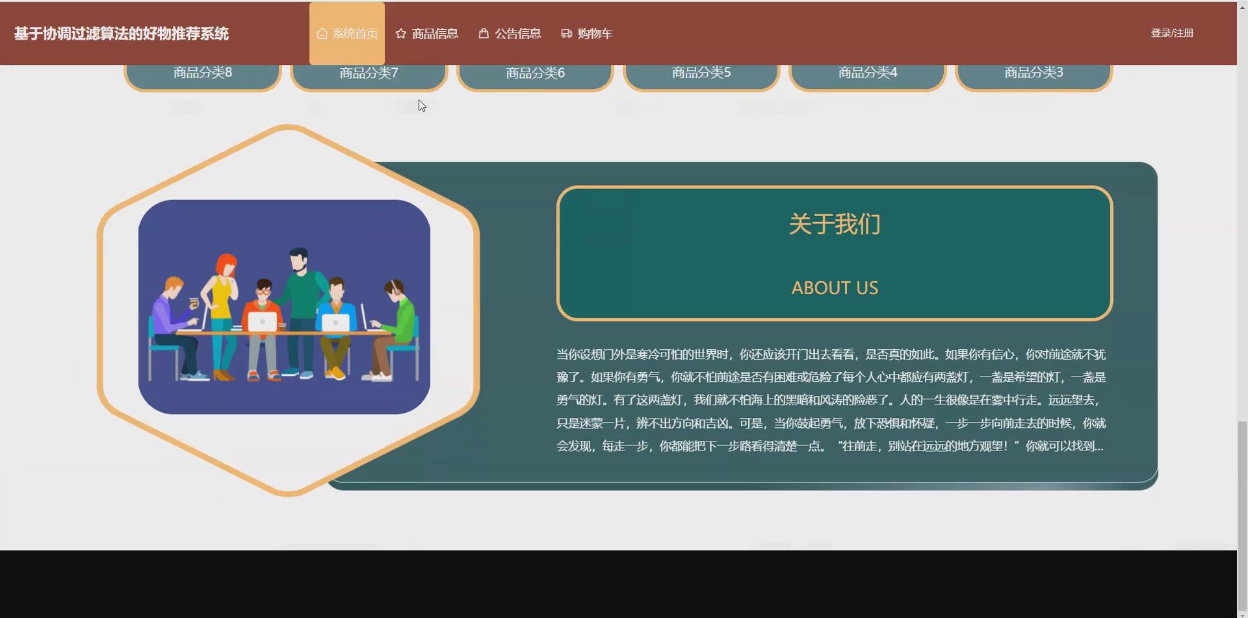Click the team illustration image

(284, 305)
